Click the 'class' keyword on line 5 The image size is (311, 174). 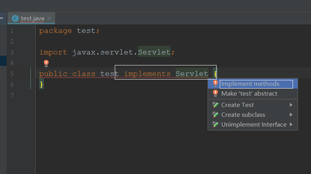[84, 74]
